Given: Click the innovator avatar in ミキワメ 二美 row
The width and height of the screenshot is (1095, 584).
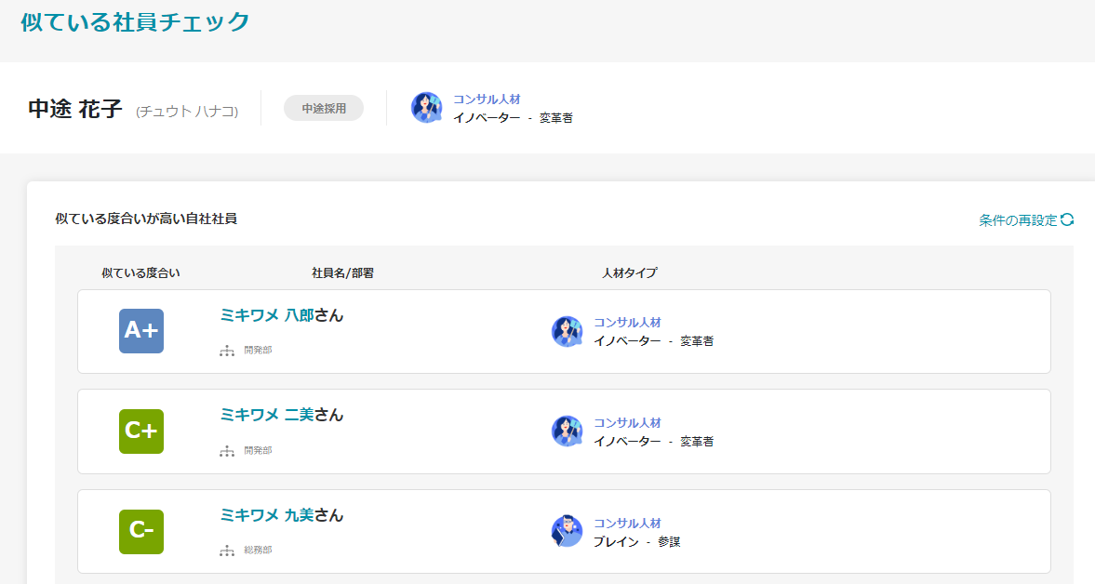Looking at the screenshot, I should tap(568, 431).
